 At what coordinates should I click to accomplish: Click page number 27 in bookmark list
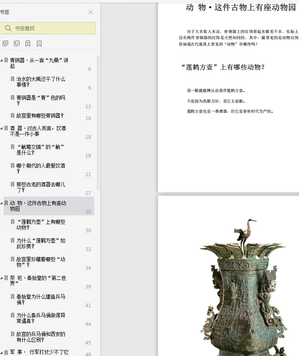pyautogui.click(x=88, y=193)
